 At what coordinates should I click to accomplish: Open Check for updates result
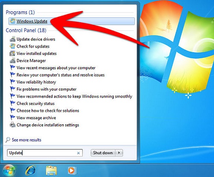pos(33,46)
